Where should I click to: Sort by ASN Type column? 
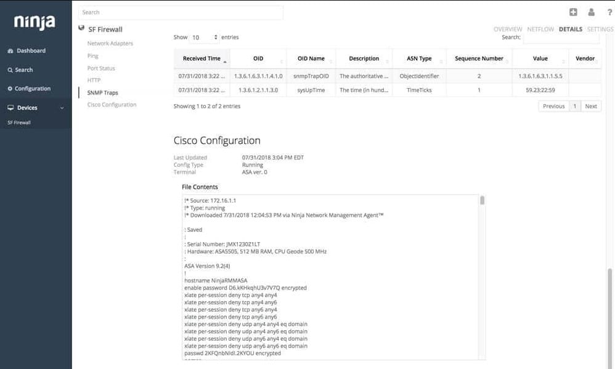tap(419, 59)
